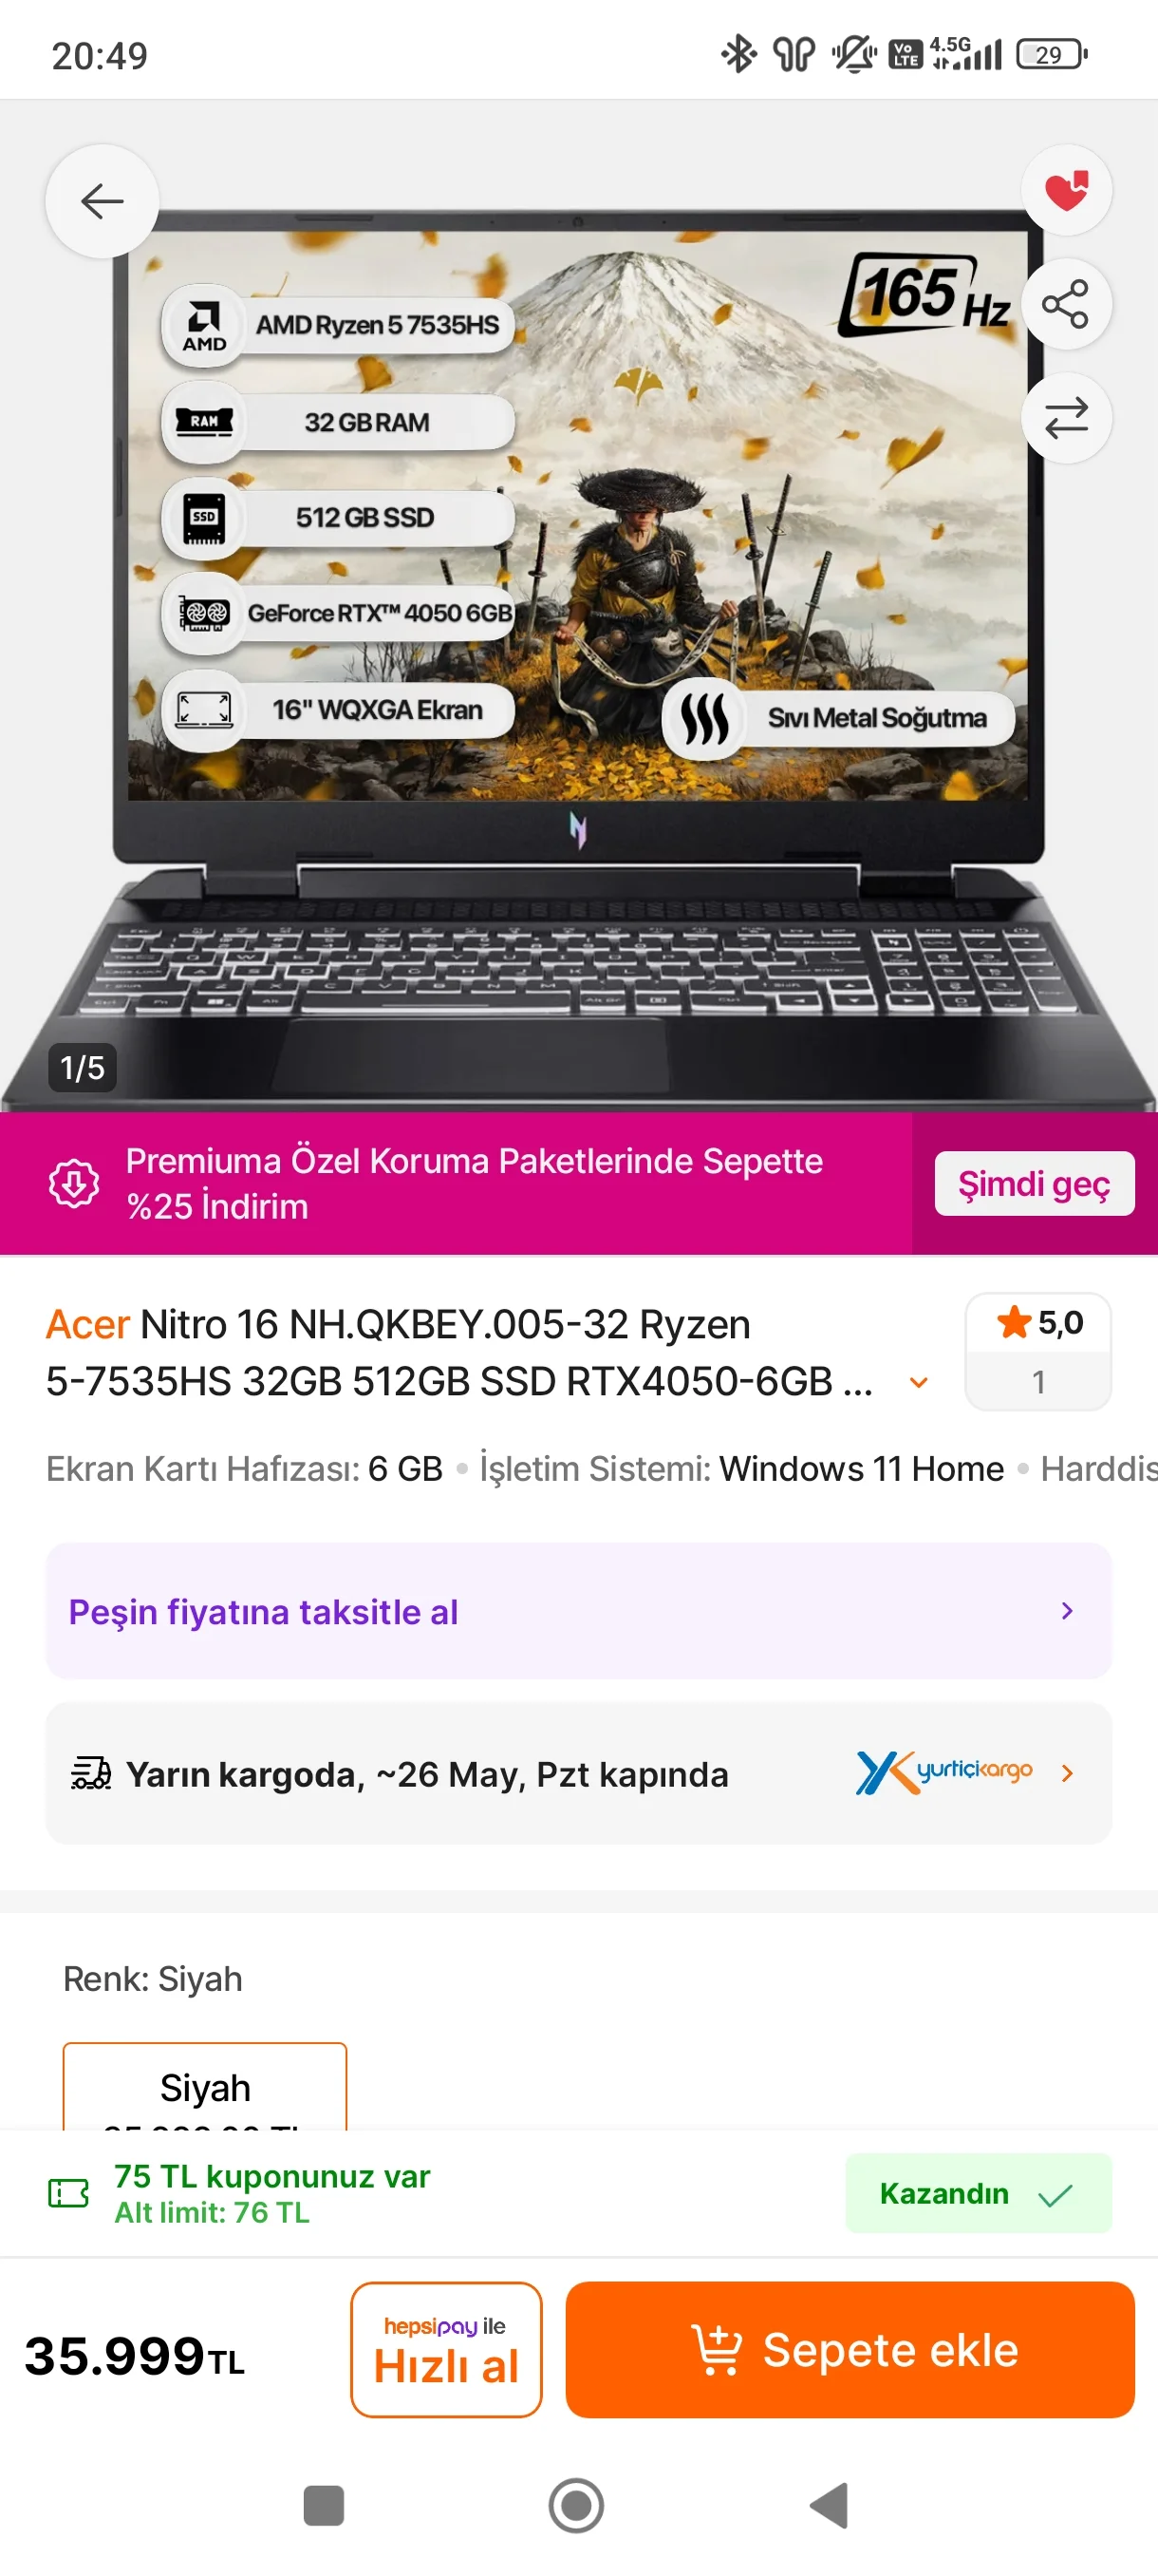The width and height of the screenshot is (1158, 2576).
Task: Tap the compare arrows icon
Action: [x=1066, y=418]
